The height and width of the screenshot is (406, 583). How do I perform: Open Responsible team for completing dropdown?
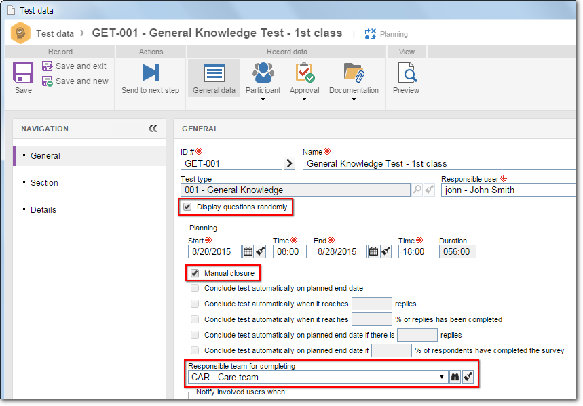click(441, 377)
